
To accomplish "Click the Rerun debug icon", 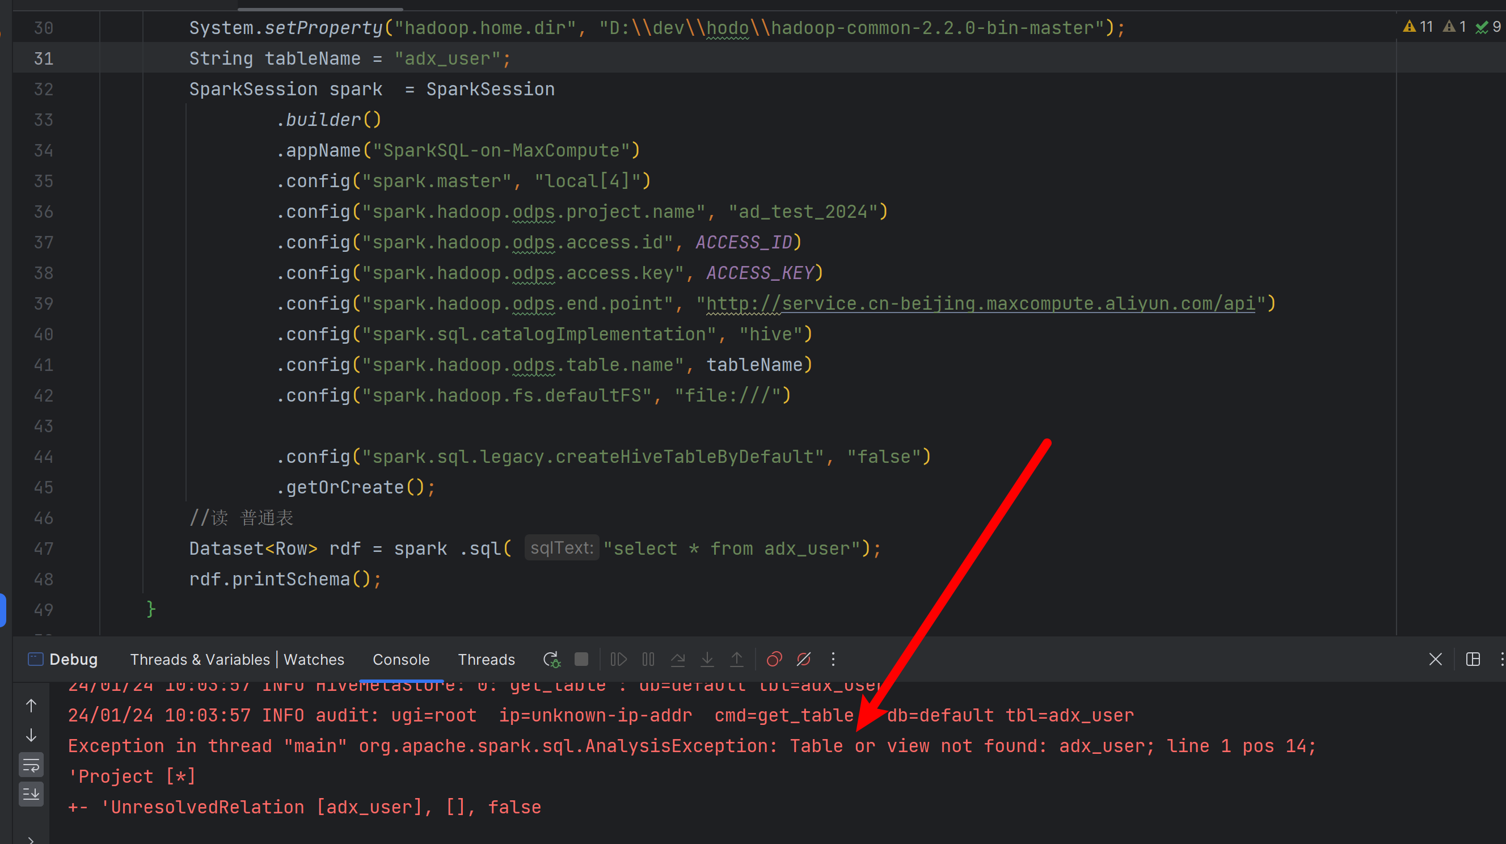I will click(x=551, y=659).
